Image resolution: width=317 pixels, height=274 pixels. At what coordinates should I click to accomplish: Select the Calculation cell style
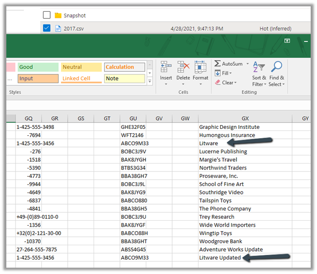(124, 67)
